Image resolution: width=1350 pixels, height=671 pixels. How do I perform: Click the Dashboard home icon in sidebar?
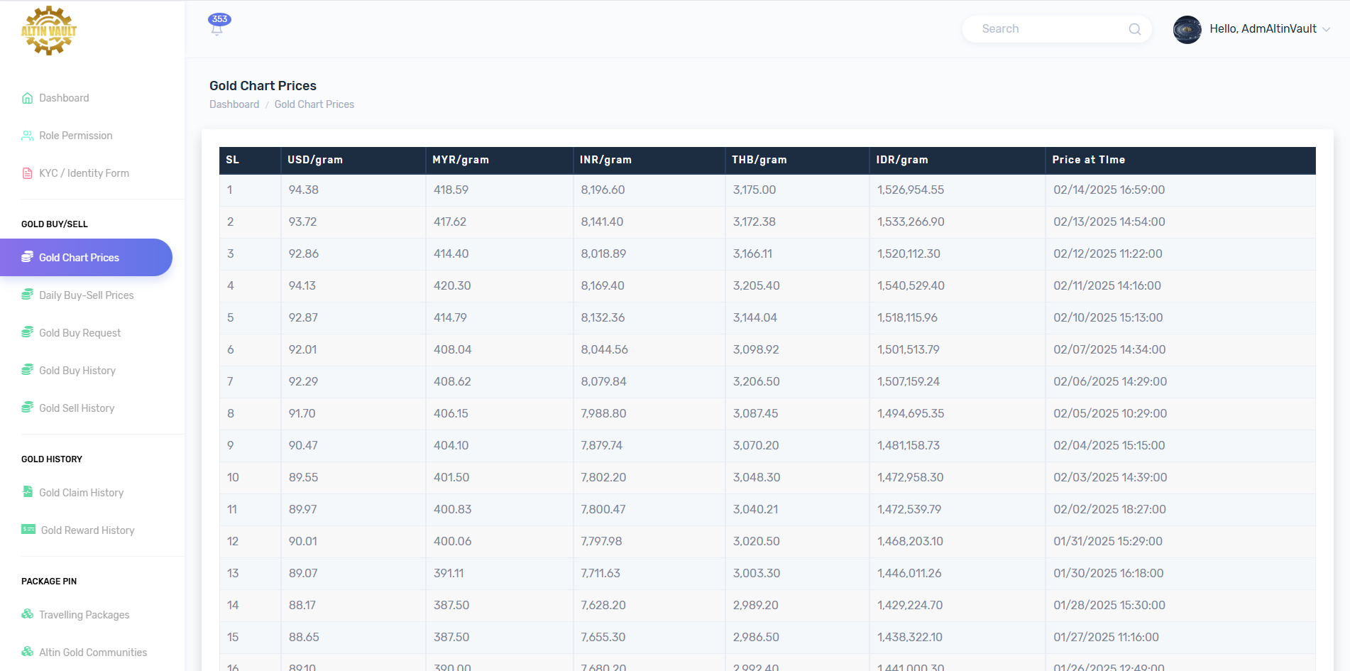coord(27,98)
